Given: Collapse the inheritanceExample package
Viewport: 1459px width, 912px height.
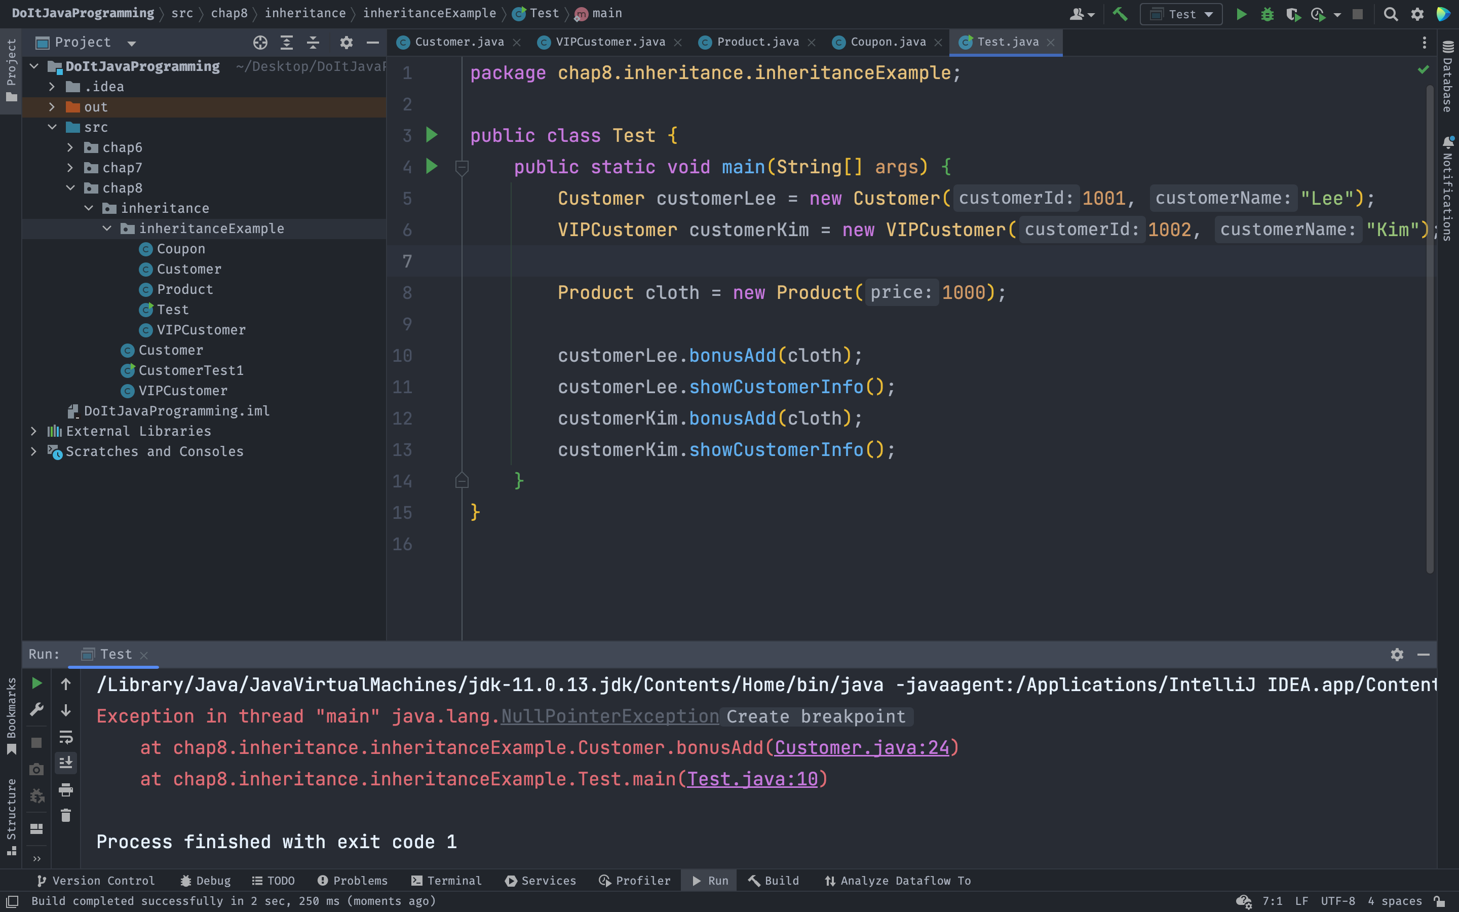Looking at the screenshot, I should 107,229.
